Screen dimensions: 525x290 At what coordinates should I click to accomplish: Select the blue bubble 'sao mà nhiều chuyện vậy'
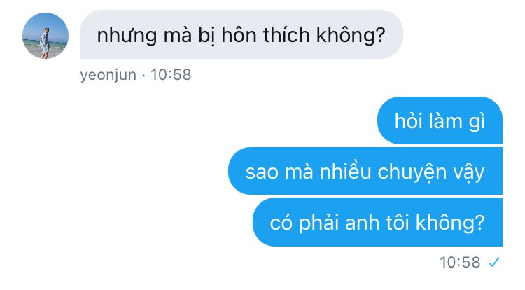(365, 171)
